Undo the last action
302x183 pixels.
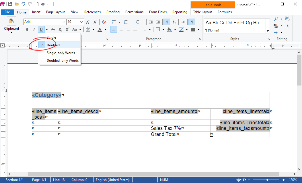click(x=23, y=4)
